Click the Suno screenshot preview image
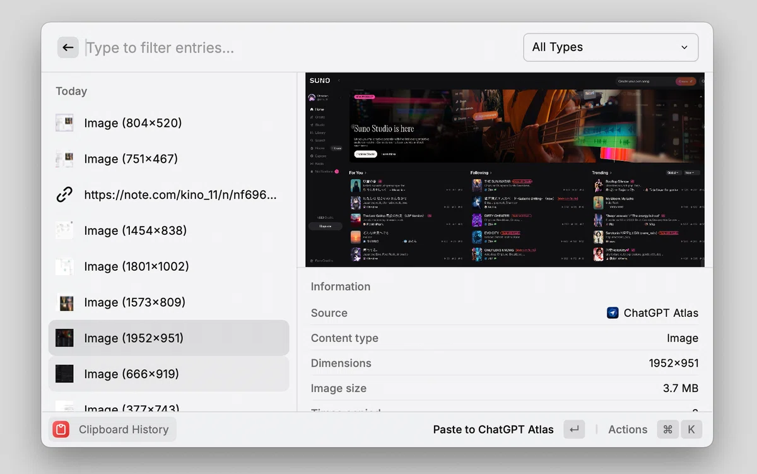This screenshot has width=757, height=474. [x=505, y=170]
